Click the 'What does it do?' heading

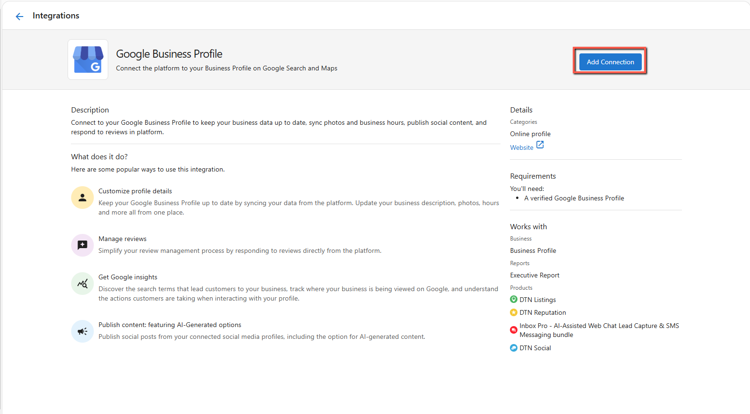point(99,156)
